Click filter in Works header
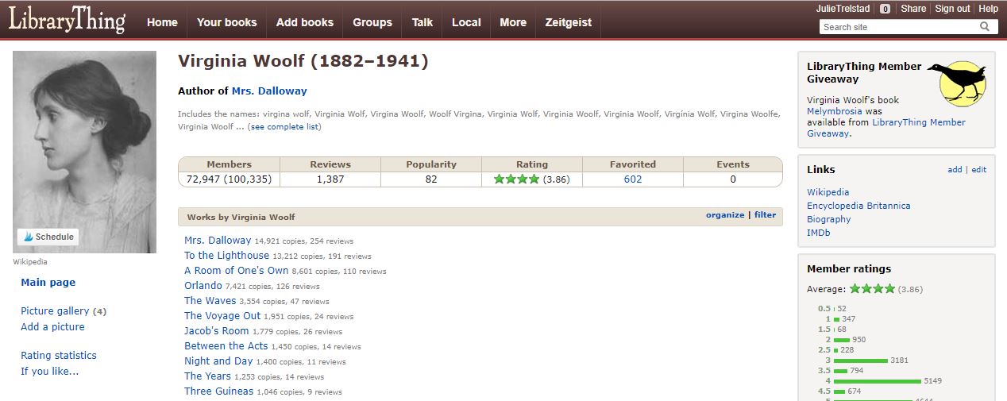This screenshot has height=401, width=1007. (765, 215)
